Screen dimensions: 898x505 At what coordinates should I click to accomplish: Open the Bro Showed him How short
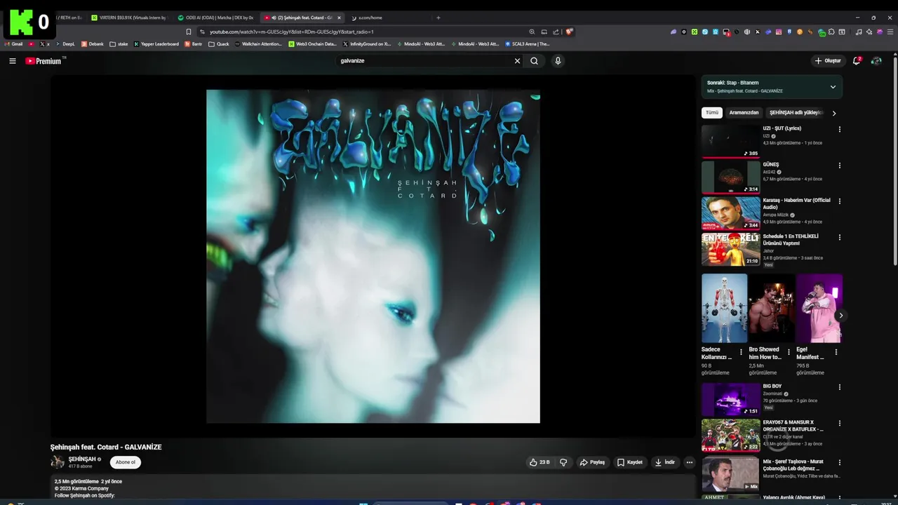click(772, 308)
